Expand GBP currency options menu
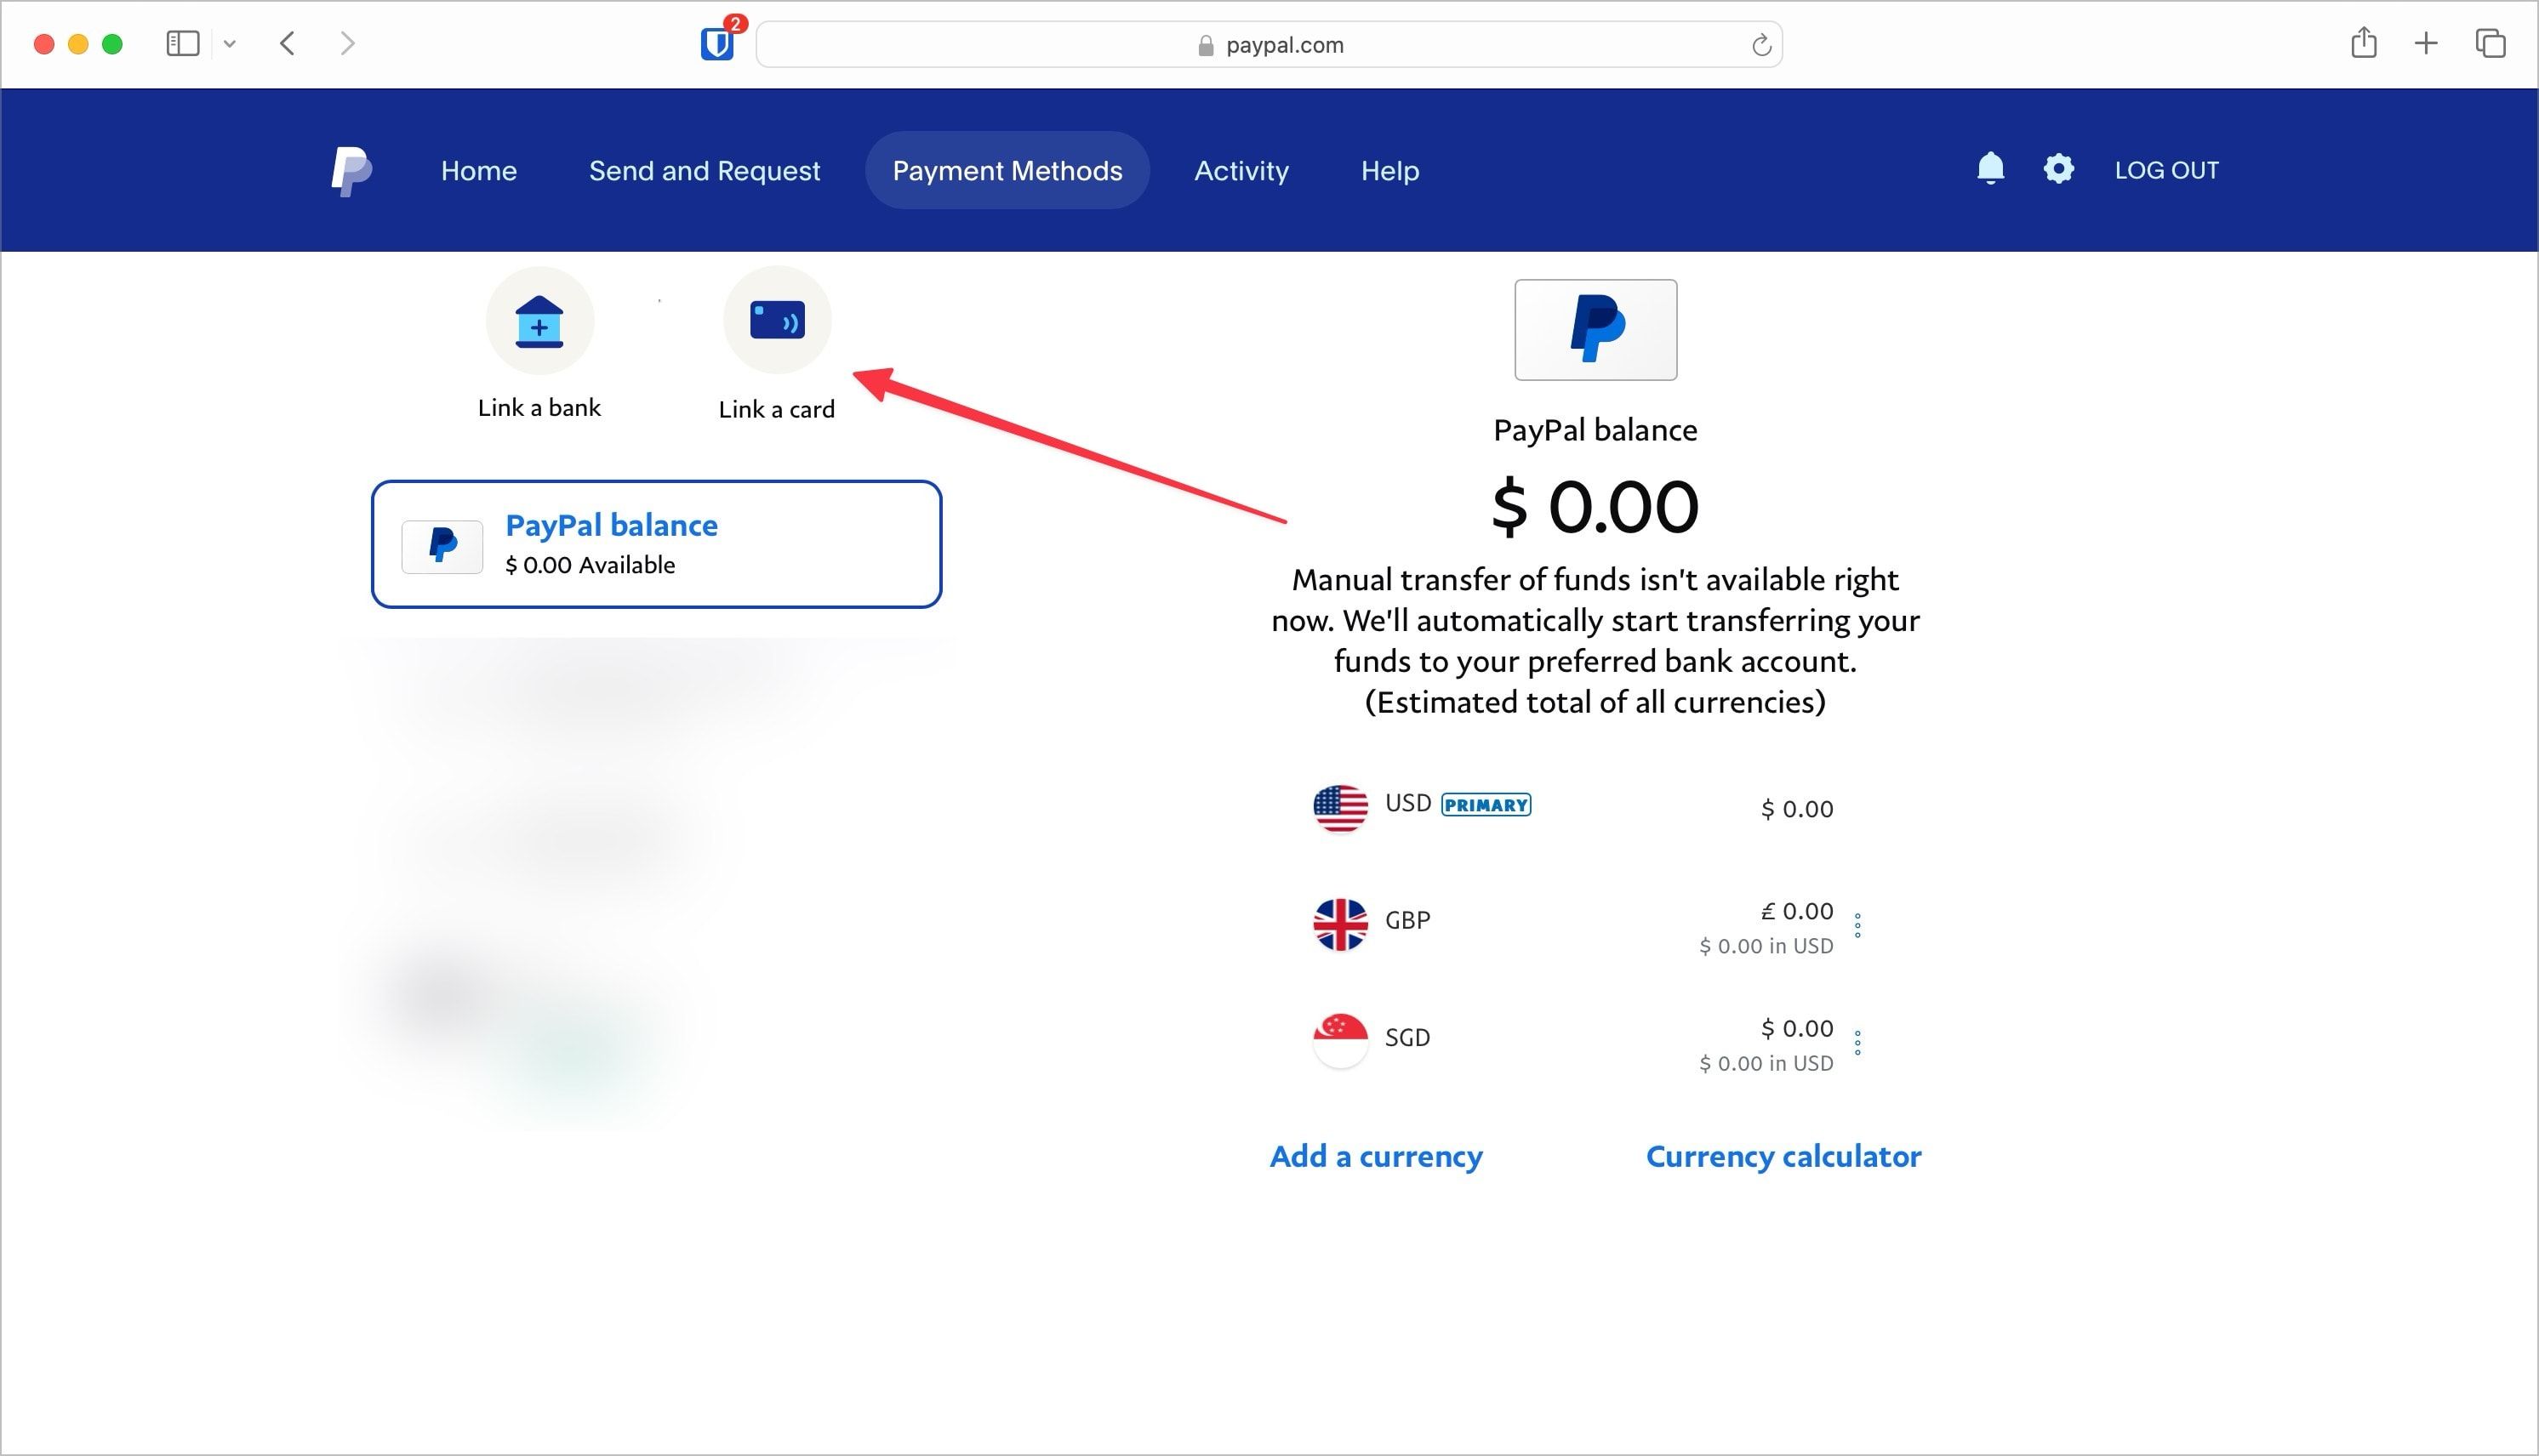Image resolution: width=2539 pixels, height=1456 pixels. tap(1859, 924)
